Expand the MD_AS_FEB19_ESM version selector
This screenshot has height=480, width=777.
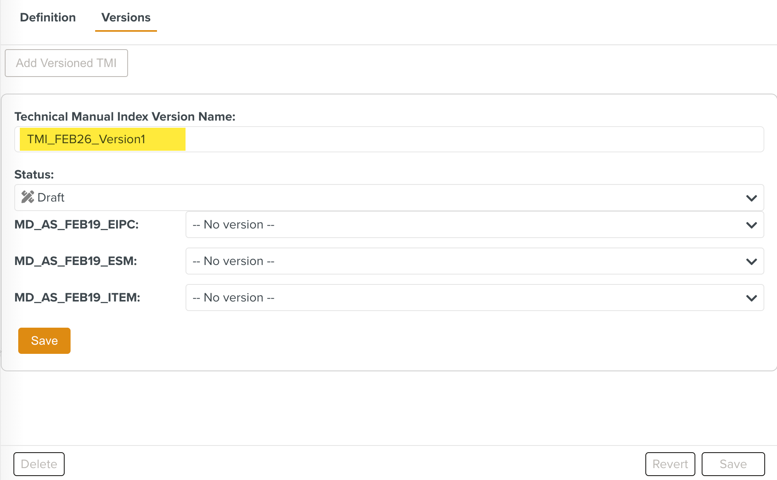coord(475,261)
